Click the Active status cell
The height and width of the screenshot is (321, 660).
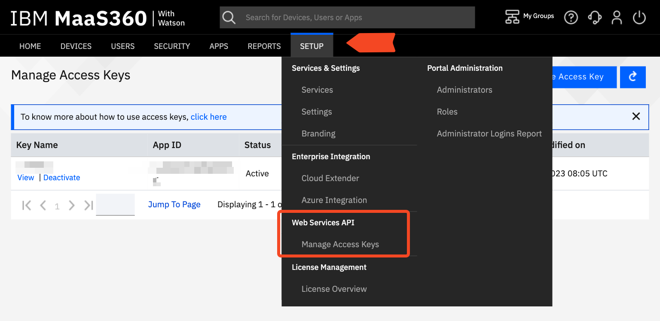click(x=257, y=173)
